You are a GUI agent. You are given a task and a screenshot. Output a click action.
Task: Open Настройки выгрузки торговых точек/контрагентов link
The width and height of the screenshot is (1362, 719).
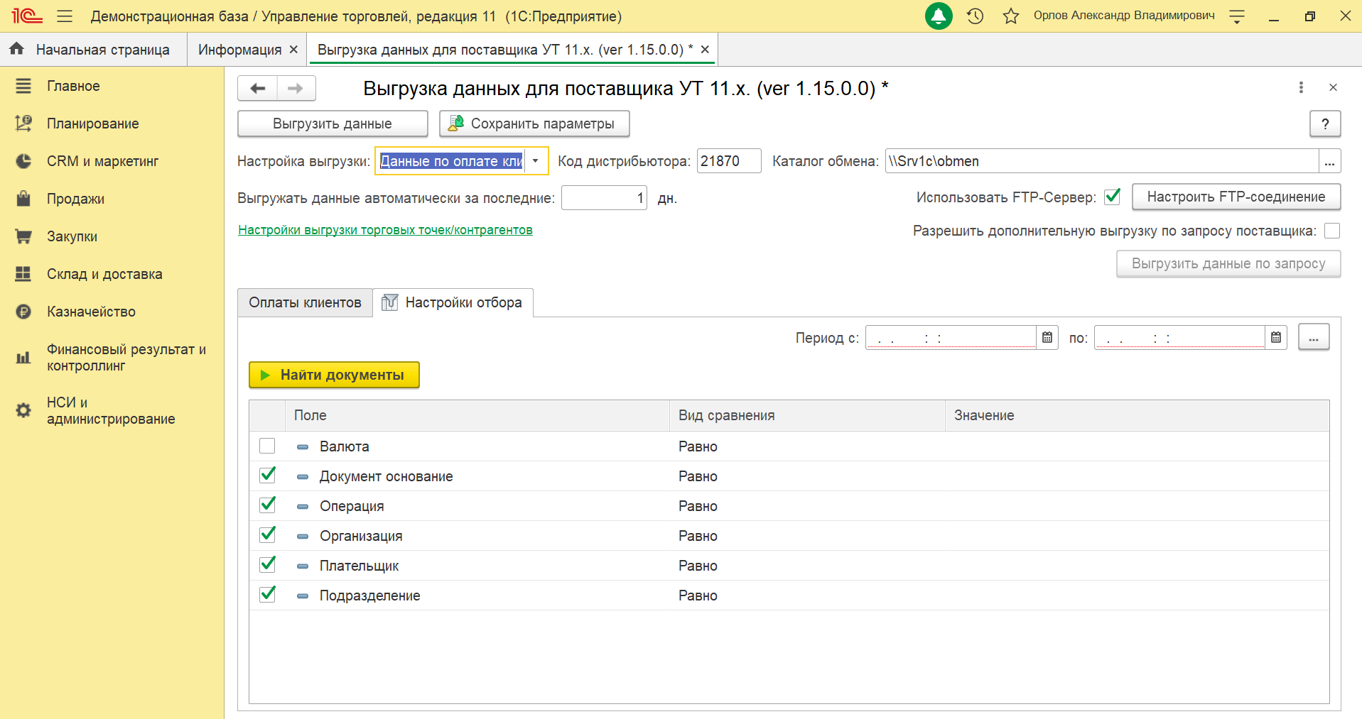[385, 230]
